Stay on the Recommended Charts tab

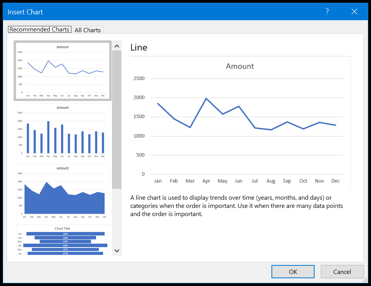click(39, 29)
